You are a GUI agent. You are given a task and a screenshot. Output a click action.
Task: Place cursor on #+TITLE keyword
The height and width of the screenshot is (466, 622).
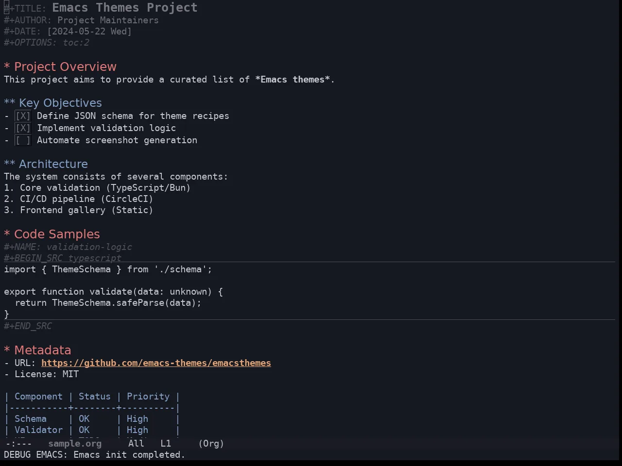click(25, 9)
